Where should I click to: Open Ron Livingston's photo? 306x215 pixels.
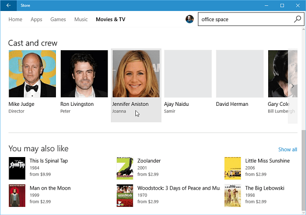coord(84,74)
